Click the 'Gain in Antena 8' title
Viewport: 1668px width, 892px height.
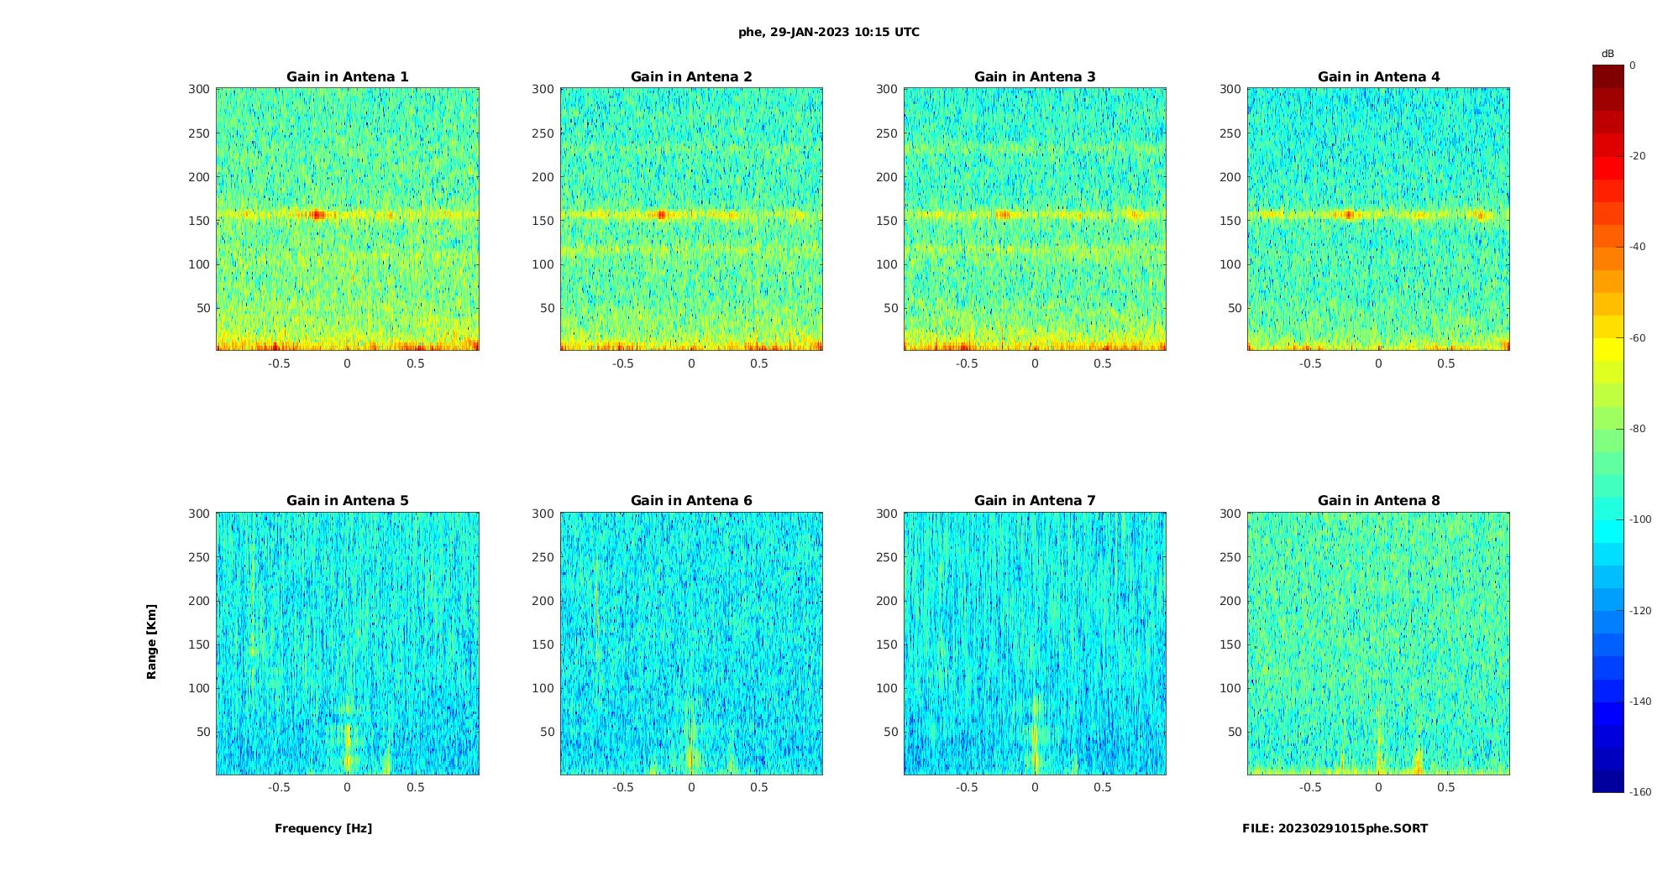point(1378,500)
